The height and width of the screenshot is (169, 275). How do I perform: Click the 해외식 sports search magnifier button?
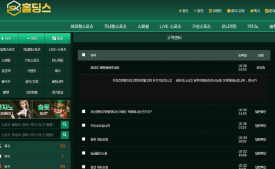click(x=65, y=125)
